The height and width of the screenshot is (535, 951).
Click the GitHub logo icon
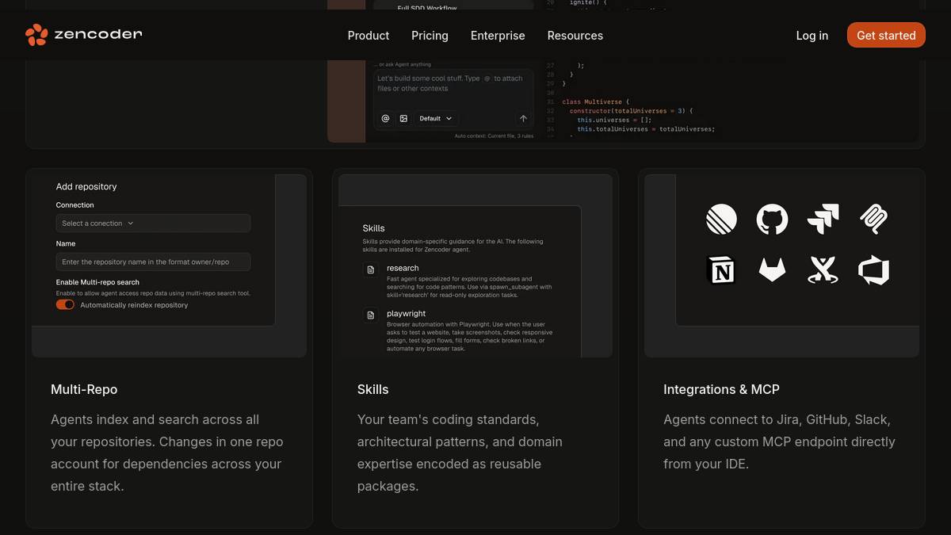[x=772, y=219]
